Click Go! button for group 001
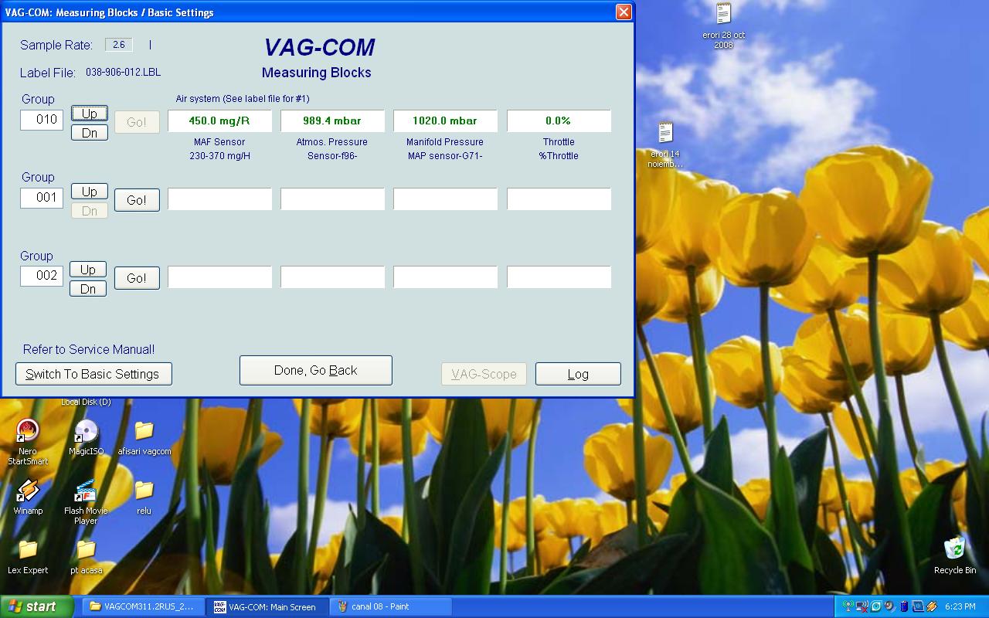 pos(137,200)
